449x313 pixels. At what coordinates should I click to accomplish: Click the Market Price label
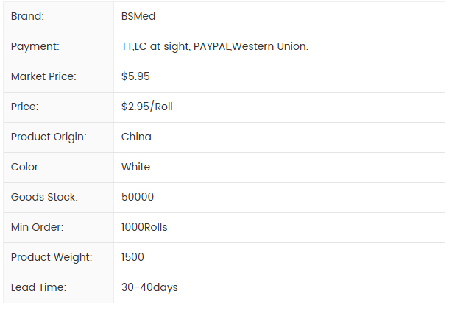click(x=43, y=76)
